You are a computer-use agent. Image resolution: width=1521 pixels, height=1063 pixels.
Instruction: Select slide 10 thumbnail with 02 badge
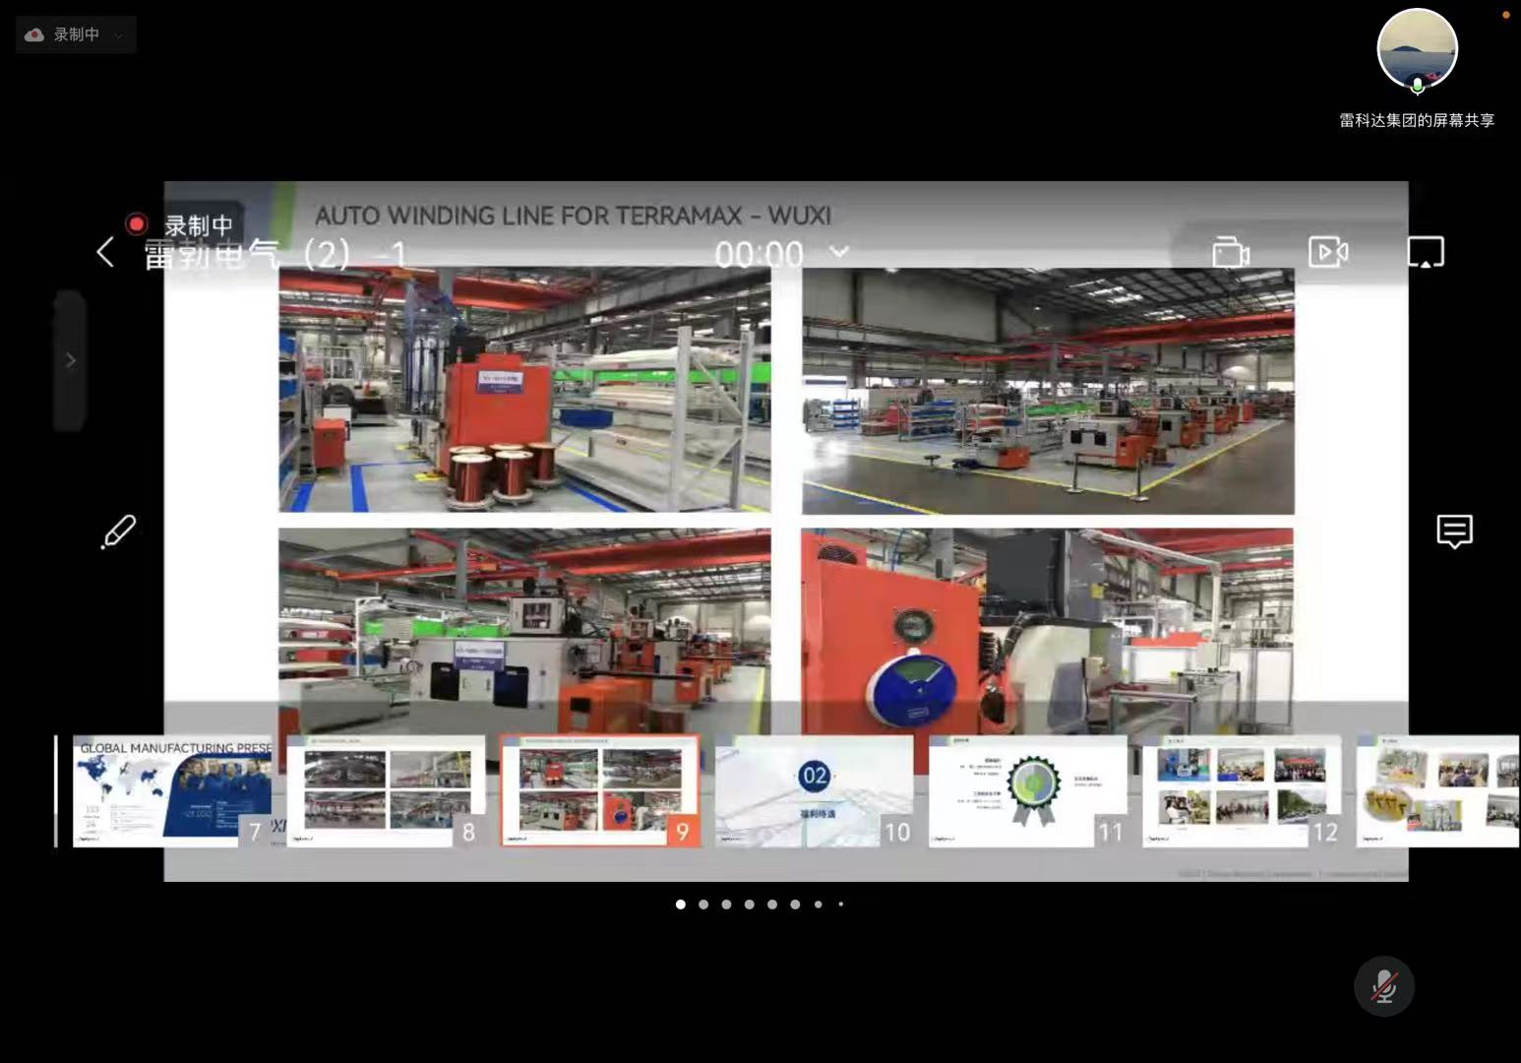pyautogui.click(x=814, y=790)
